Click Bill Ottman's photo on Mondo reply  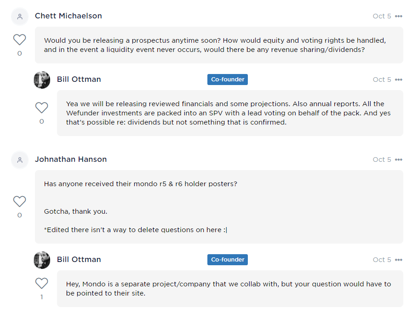(42, 260)
